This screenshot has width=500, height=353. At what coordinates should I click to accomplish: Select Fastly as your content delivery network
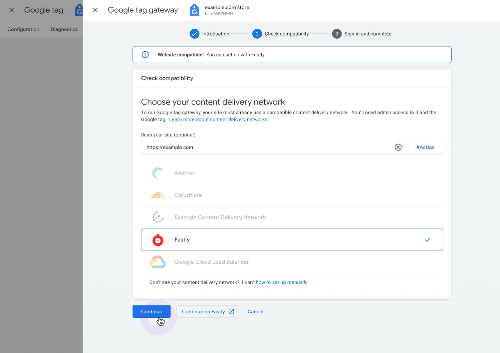292,240
